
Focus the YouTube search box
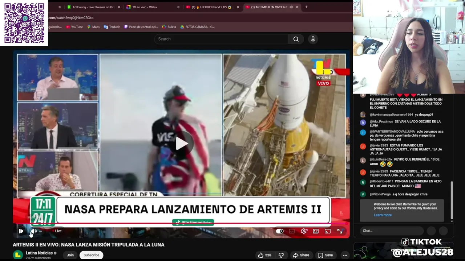coord(221,39)
